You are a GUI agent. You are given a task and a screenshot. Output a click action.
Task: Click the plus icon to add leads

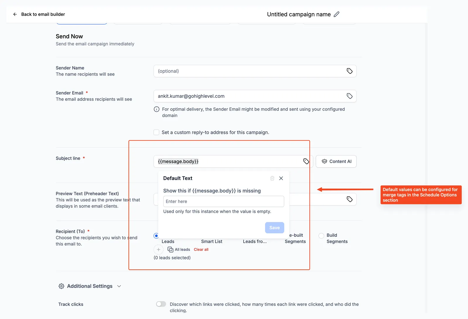(x=159, y=250)
